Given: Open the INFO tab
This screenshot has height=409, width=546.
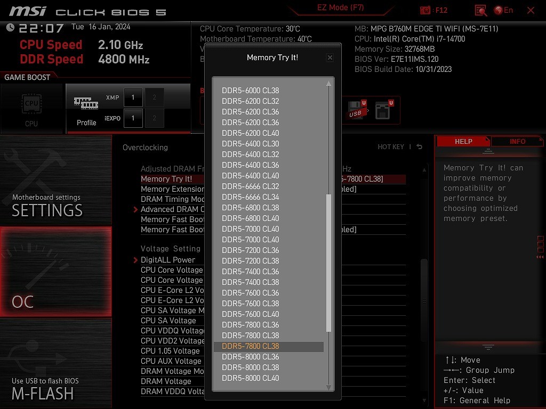Looking at the screenshot, I should coord(517,141).
